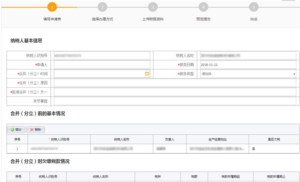Click 税款所属期起 column header
This screenshot has height=182, width=300.
tap(231, 177)
